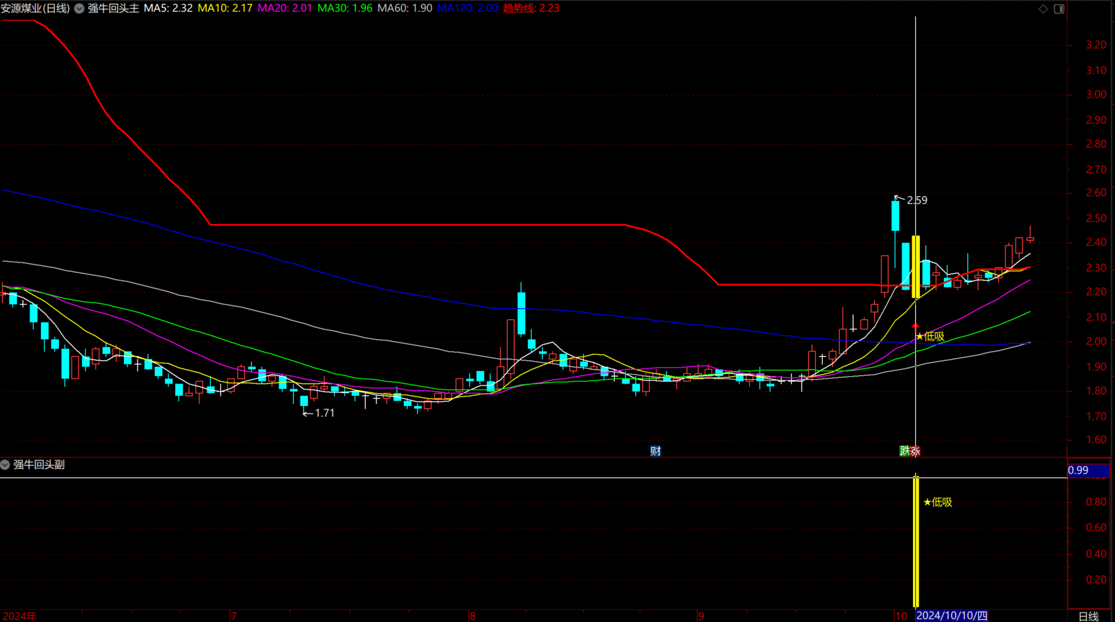Click the 3.20 price axis label
This screenshot has width=1115, height=622.
point(1096,45)
